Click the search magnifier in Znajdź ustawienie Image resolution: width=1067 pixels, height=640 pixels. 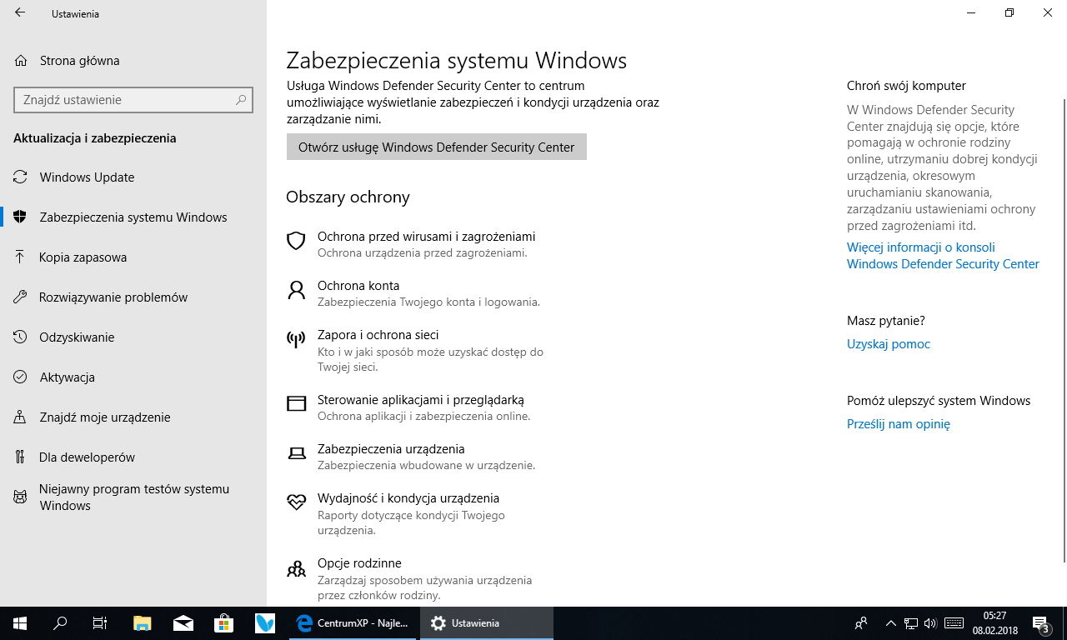[241, 100]
